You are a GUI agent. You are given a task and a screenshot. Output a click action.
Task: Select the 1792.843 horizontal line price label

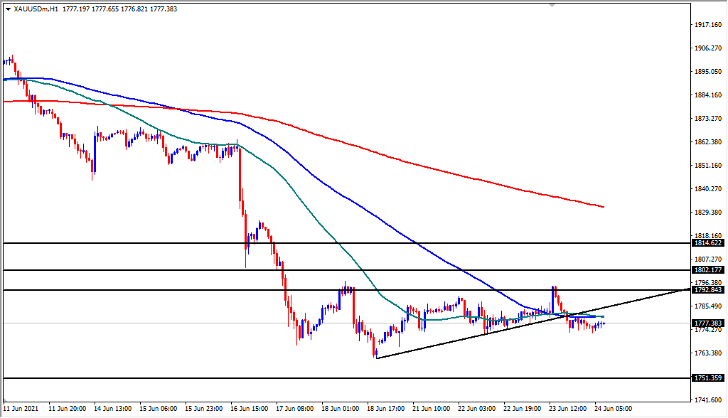[707, 290]
